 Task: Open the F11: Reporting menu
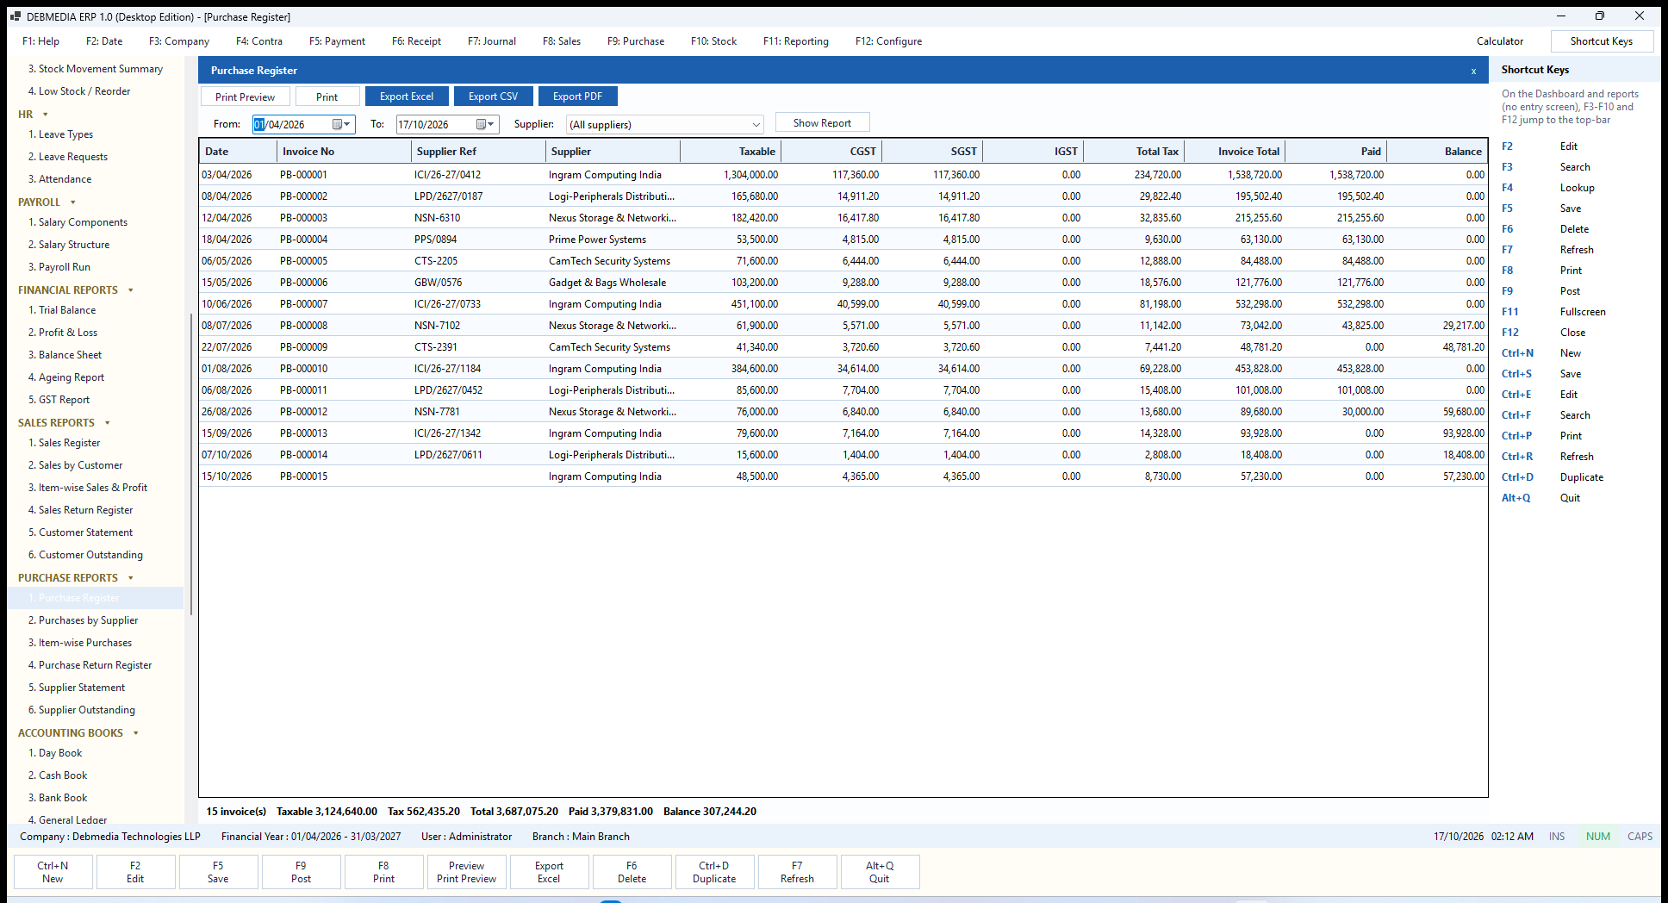(796, 41)
